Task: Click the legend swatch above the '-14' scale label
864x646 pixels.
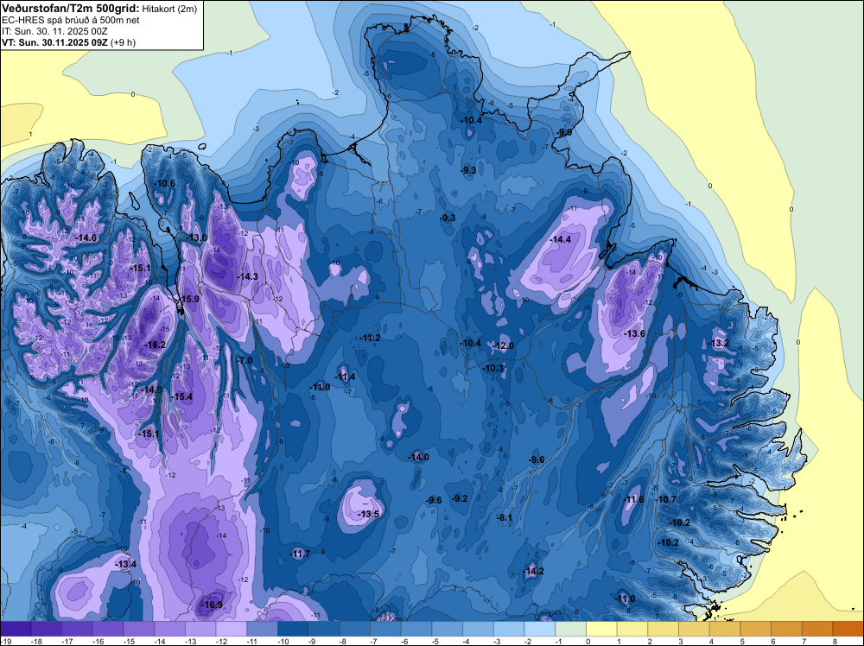Action: pyautogui.click(x=169, y=629)
